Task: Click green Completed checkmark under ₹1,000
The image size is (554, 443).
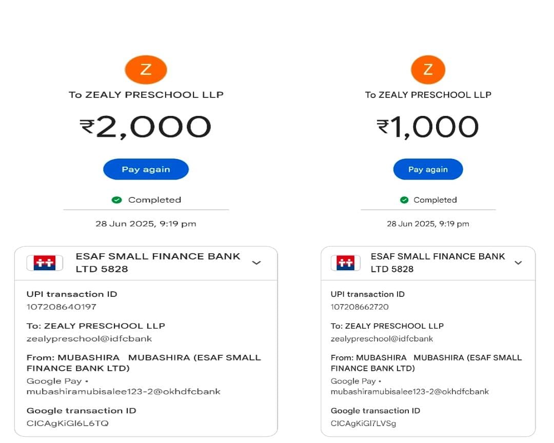Action: [x=404, y=200]
